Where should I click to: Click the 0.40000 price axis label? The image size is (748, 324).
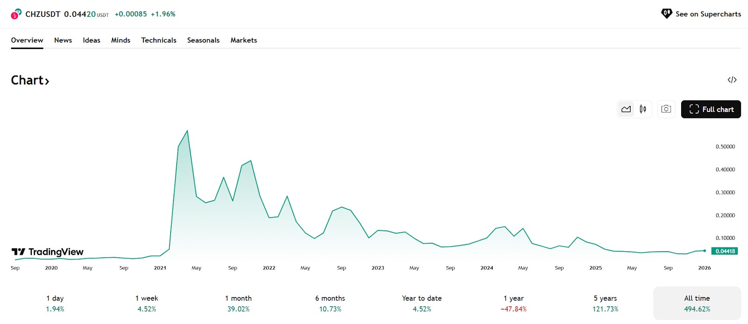click(725, 169)
